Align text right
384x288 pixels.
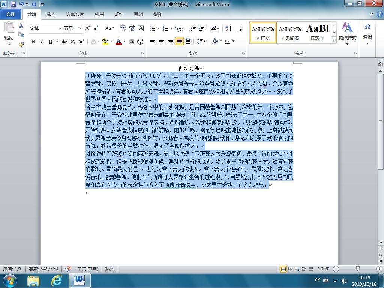tap(170, 41)
